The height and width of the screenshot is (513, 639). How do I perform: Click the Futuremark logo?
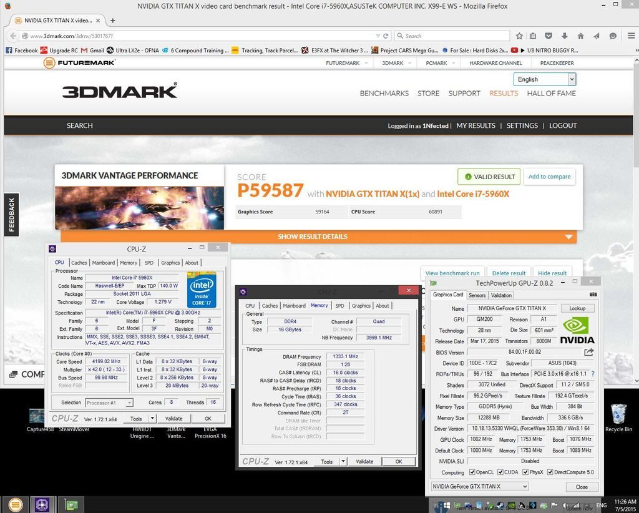pyautogui.click(x=79, y=63)
